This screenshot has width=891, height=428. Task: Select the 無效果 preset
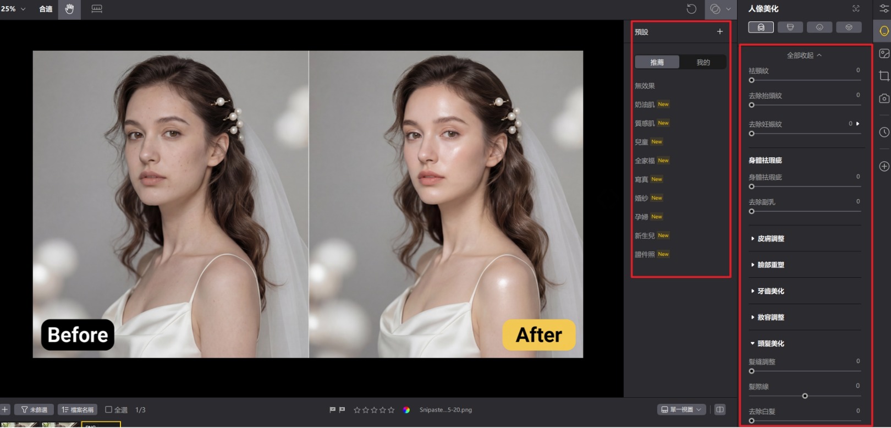(645, 86)
